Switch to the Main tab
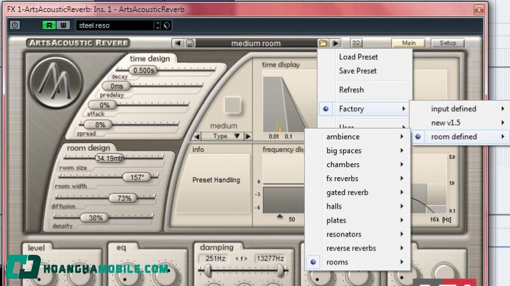The width and height of the screenshot is (510, 286). coord(409,43)
